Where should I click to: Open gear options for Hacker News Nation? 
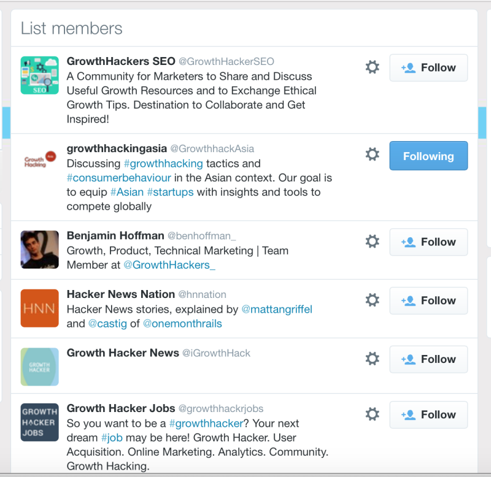pyautogui.click(x=373, y=300)
